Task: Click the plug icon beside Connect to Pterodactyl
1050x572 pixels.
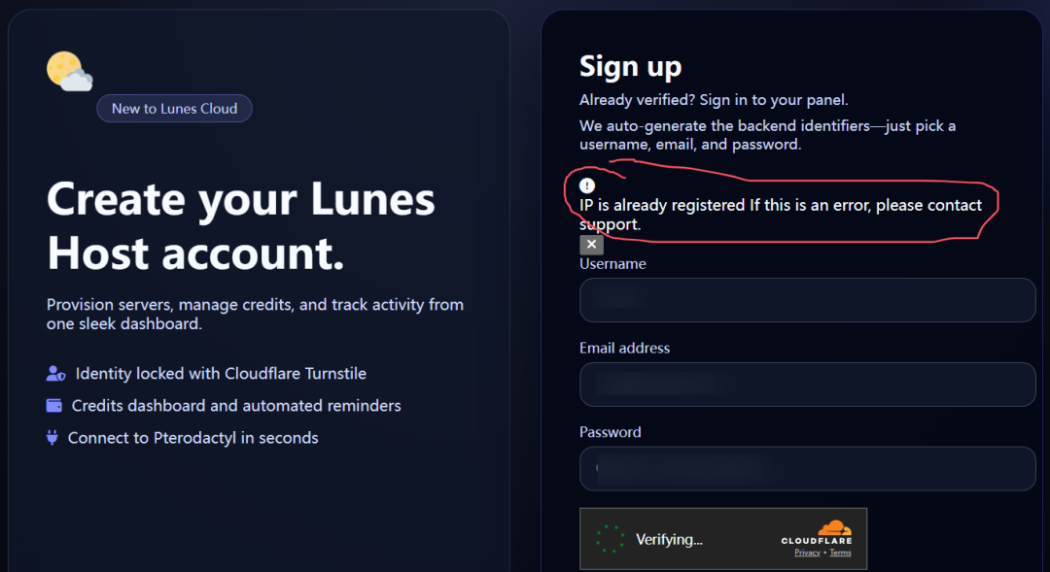Action: pyautogui.click(x=52, y=438)
